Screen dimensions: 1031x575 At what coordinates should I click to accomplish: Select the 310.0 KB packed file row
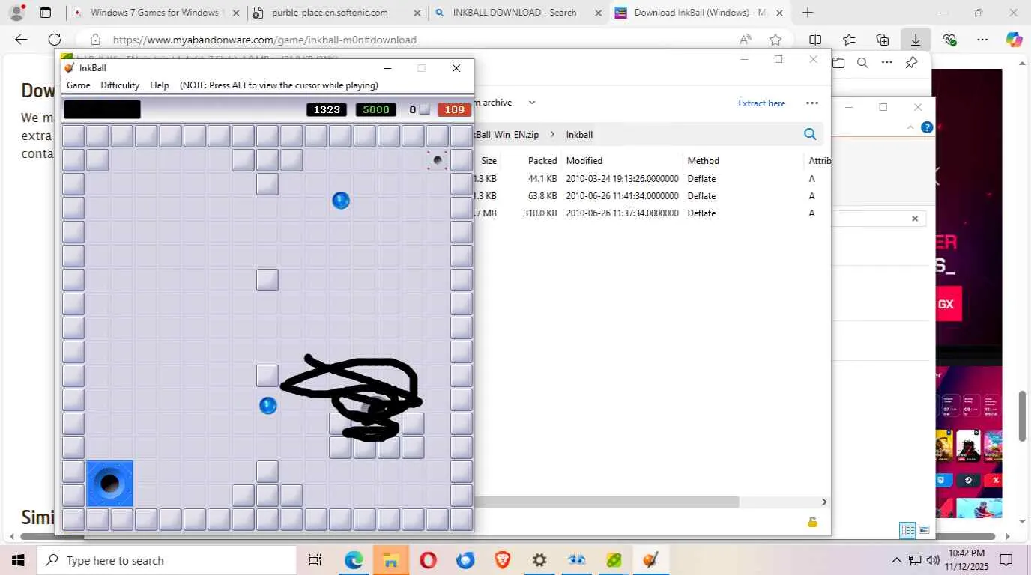652,213
